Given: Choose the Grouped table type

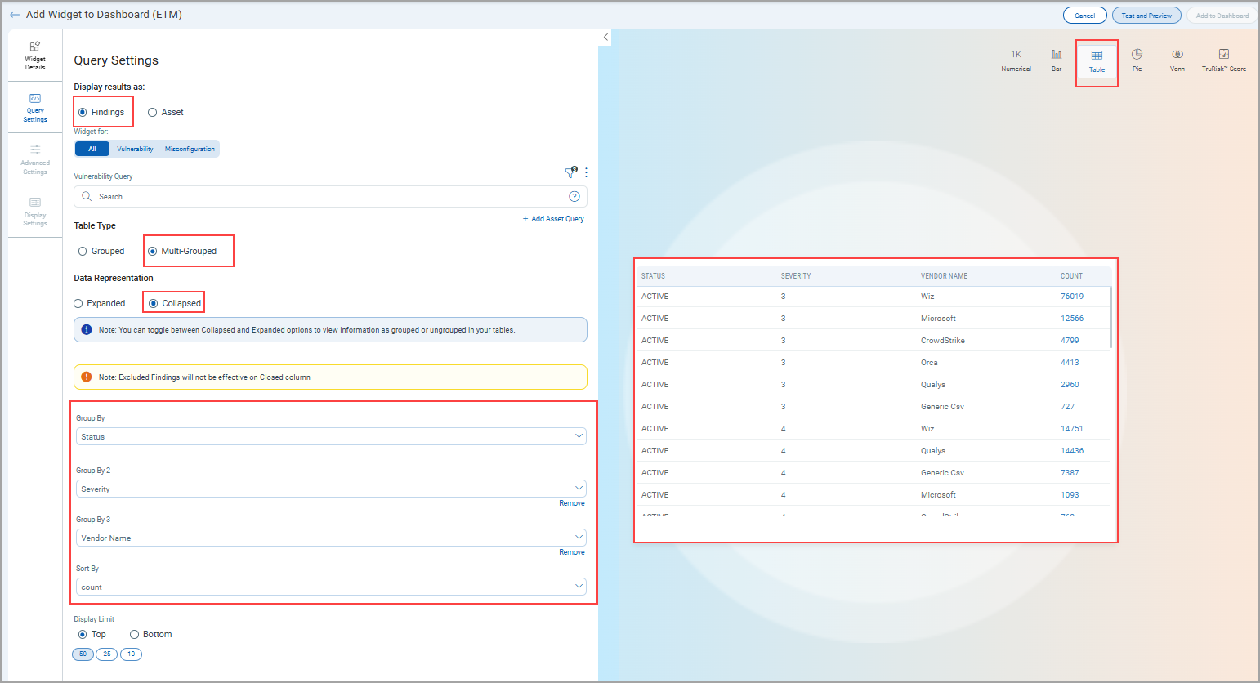Looking at the screenshot, I should coord(82,251).
